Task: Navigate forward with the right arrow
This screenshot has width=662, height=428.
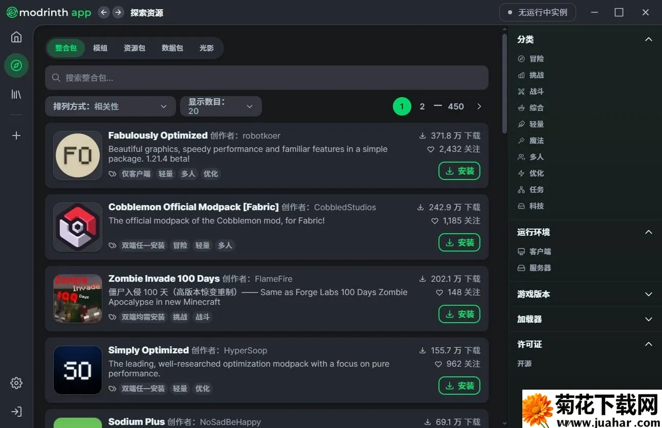Action: (x=118, y=12)
